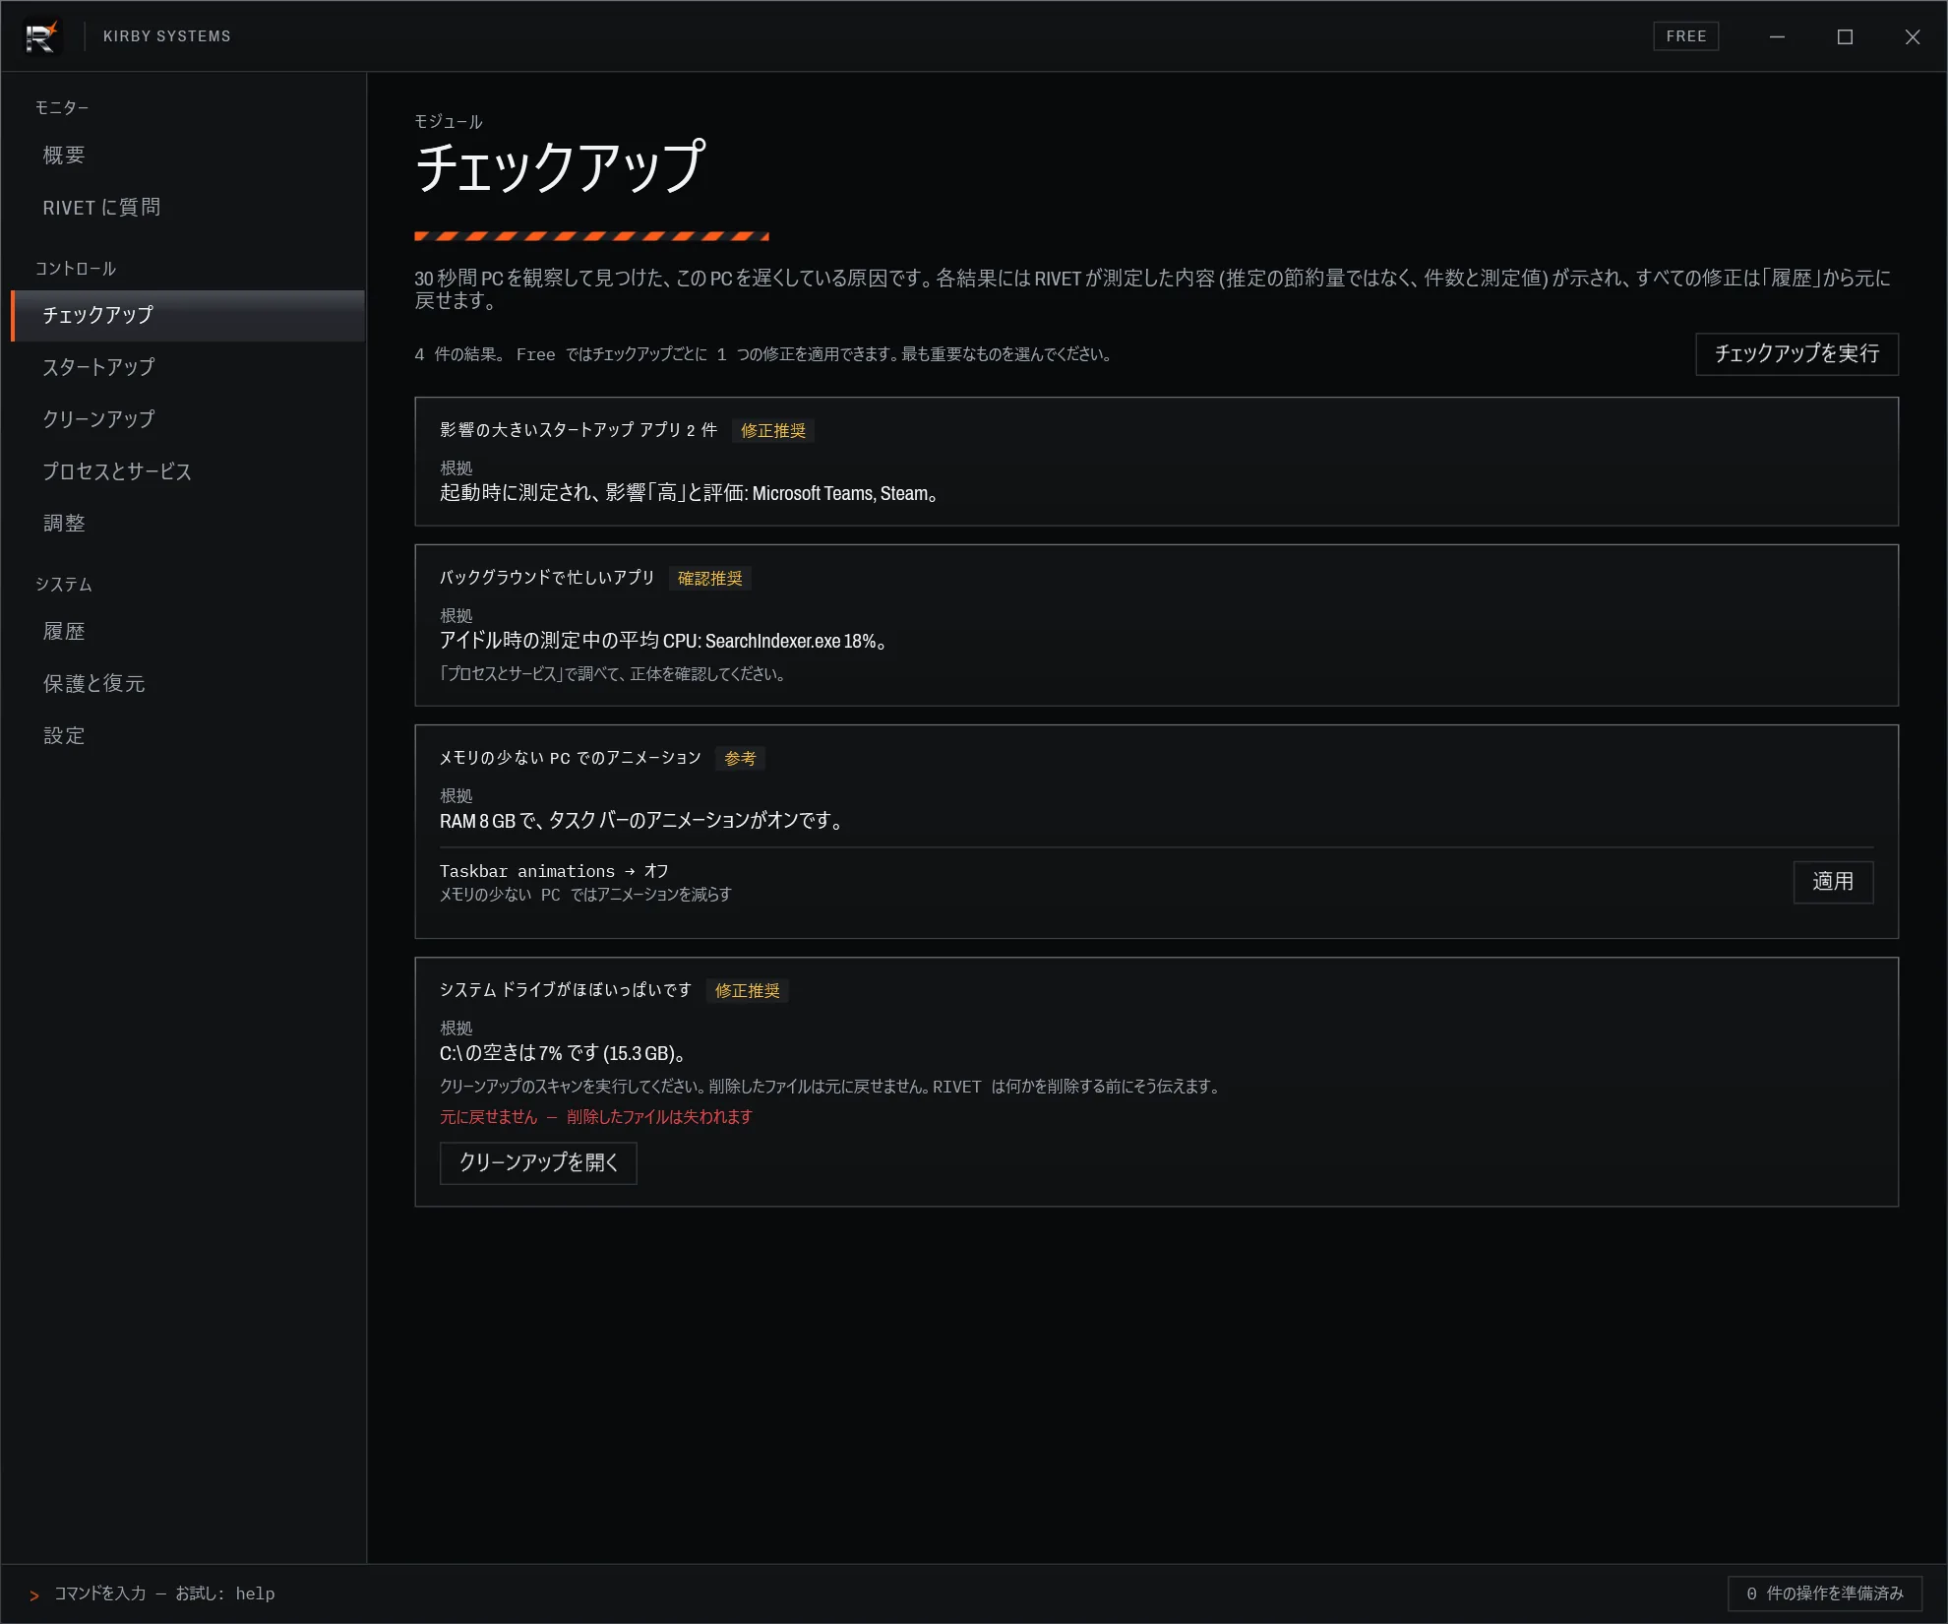Open 保護と復元 page
Screen dimensions: 1948x1624
[187, 684]
